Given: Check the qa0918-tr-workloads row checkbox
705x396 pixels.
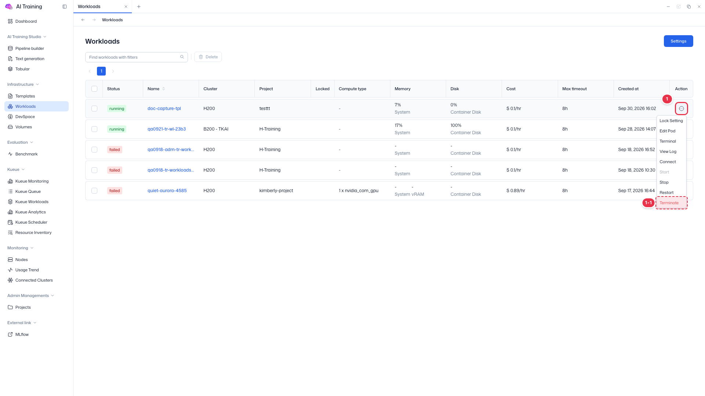Looking at the screenshot, I should point(94,170).
